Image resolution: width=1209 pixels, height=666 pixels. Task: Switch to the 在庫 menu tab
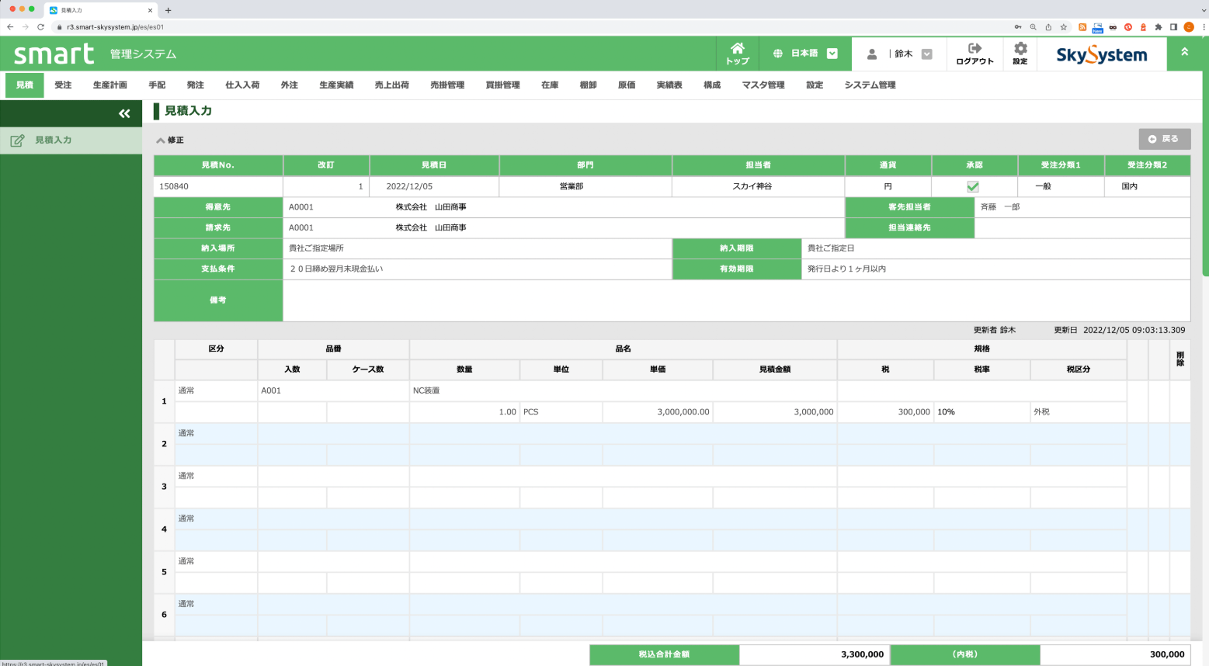point(550,85)
